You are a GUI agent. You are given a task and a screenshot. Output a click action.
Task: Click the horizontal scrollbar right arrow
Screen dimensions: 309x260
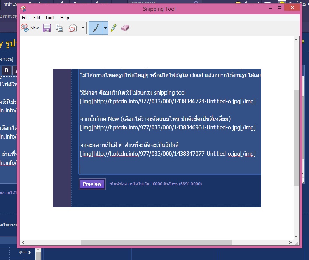pos(290,242)
